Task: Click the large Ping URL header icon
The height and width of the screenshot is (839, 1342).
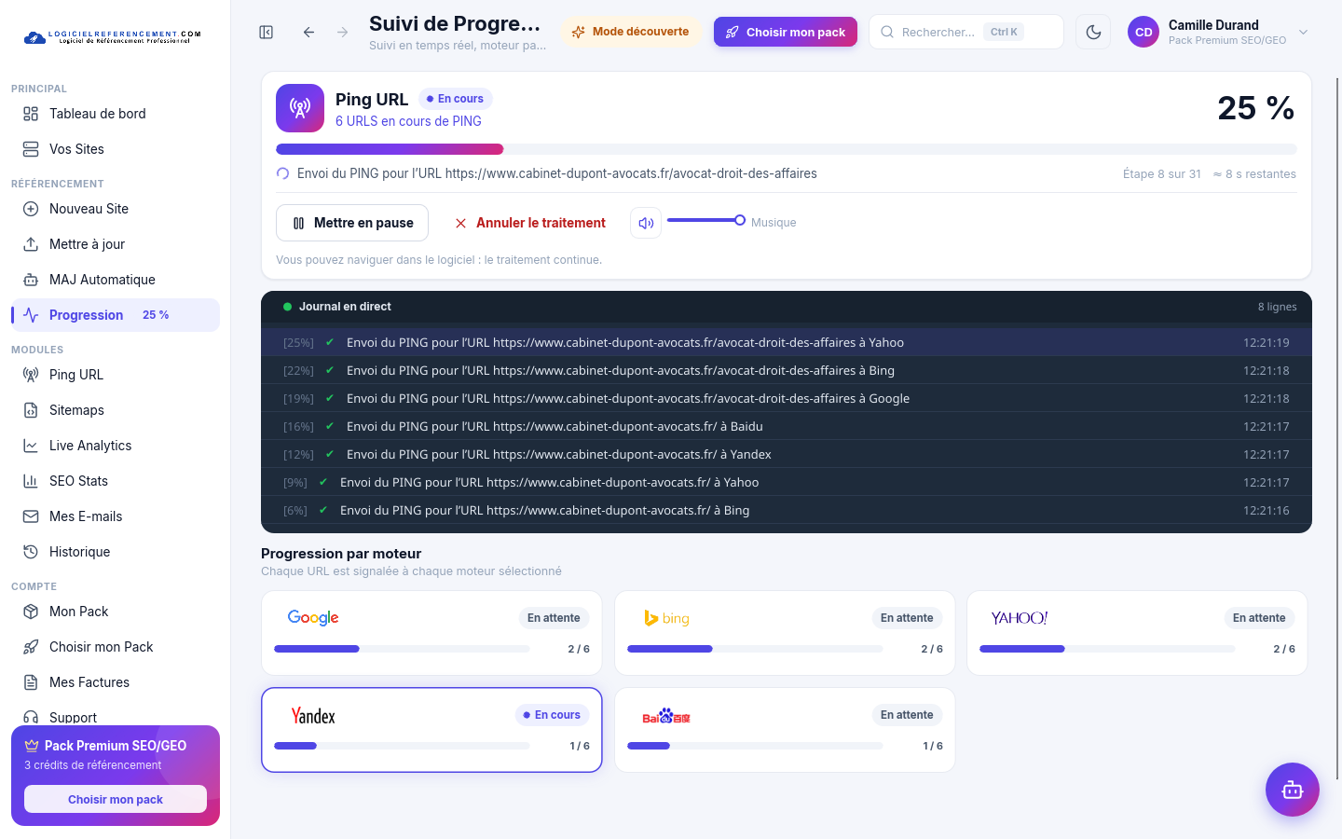Action: point(300,108)
